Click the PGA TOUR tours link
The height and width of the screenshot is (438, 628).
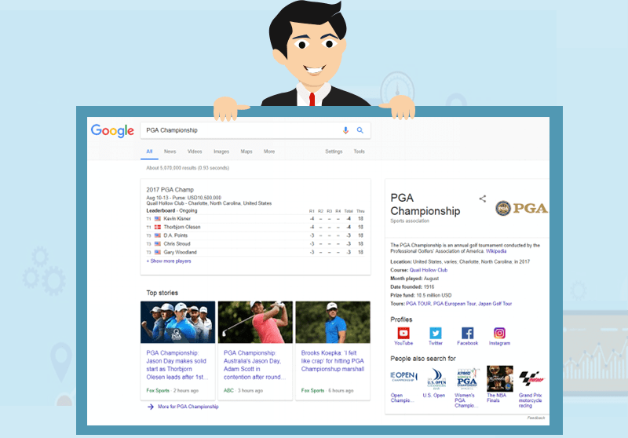point(418,304)
